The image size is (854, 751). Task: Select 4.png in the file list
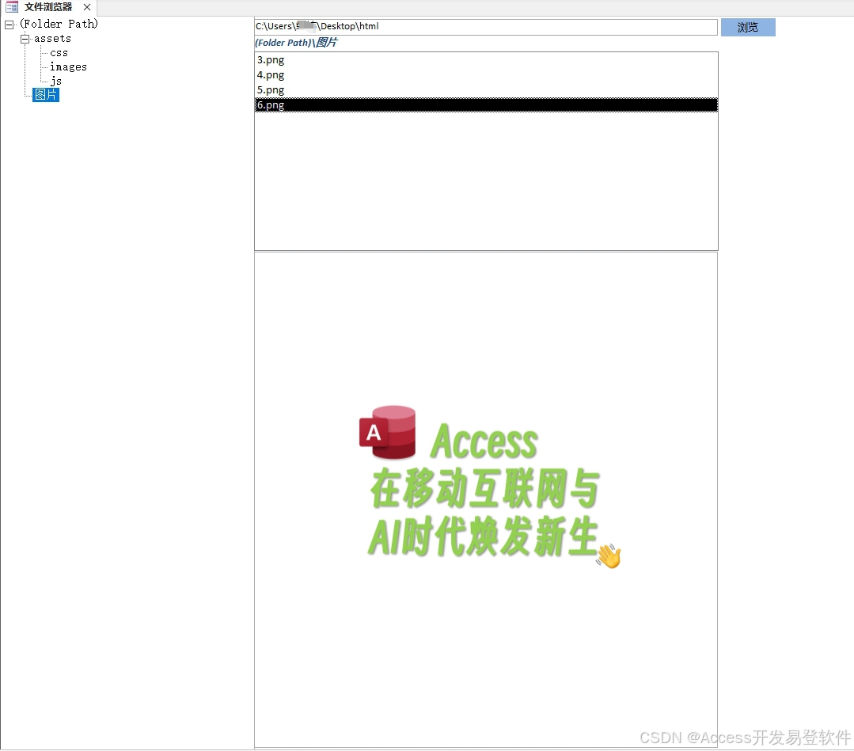(486, 74)
